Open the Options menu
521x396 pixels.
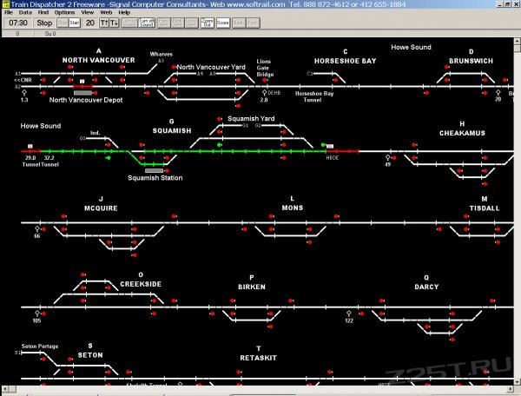[64, 13]
